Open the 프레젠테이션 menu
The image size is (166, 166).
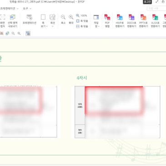click(9, 9)
